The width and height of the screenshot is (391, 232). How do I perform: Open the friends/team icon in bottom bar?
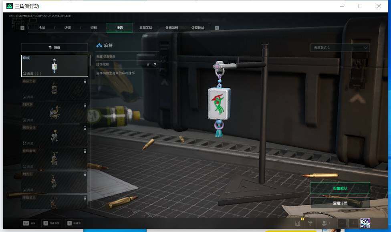[326, 223]
